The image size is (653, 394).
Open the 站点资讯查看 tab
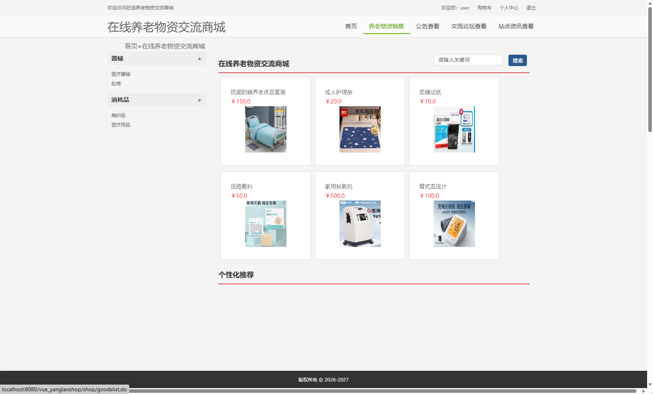click(515, 26)
